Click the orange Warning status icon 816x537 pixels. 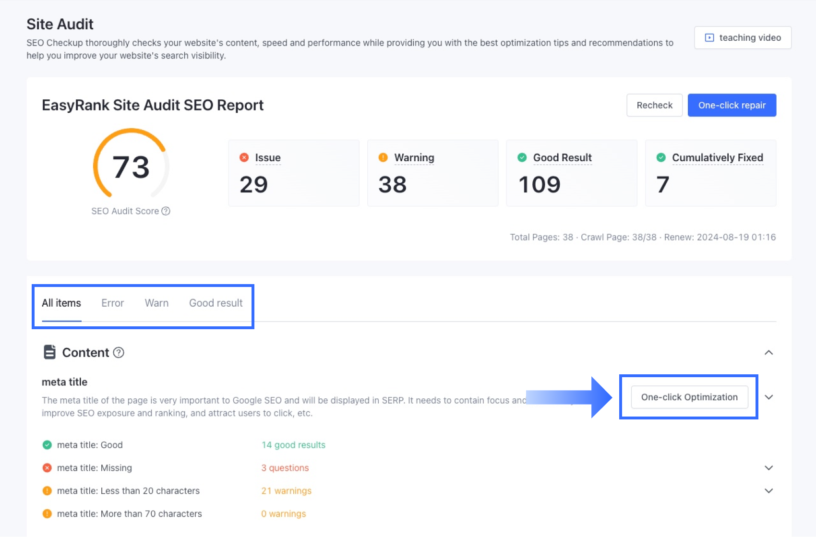pos(383,157)
